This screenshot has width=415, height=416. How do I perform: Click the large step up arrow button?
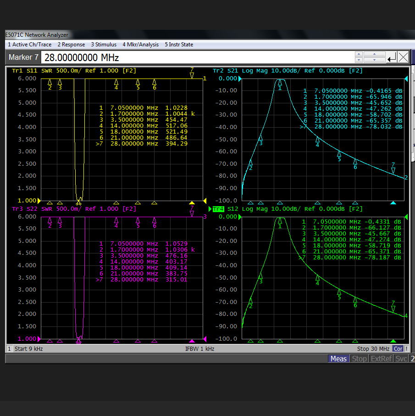coord(375,54)
